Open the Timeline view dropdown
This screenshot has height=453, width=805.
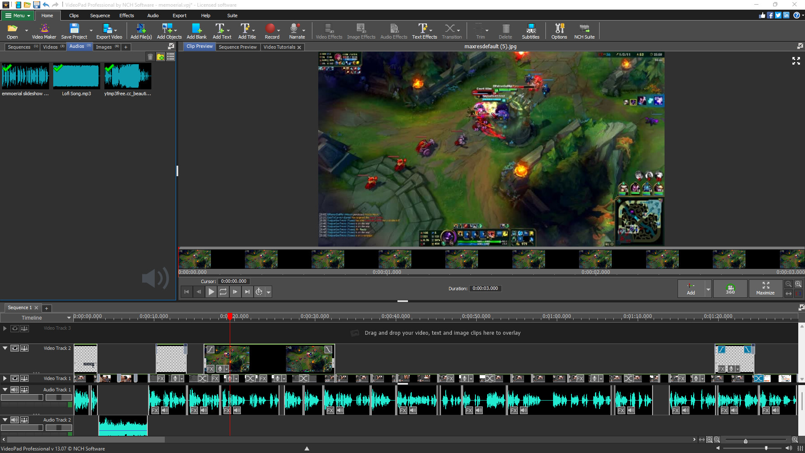(x=68, y=318)
